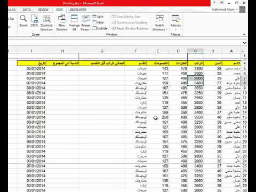The width and height of the screenshot is (256, 192).
Task: Click the yellow header cell in column G
Action: click(x=102, y=63)
